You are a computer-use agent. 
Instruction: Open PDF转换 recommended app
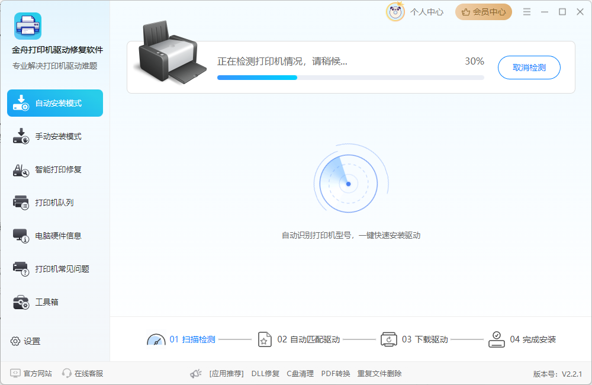[336, 374]
